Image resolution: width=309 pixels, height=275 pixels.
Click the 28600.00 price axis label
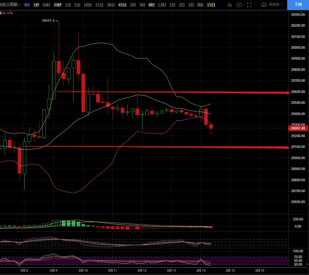point(298,201)
